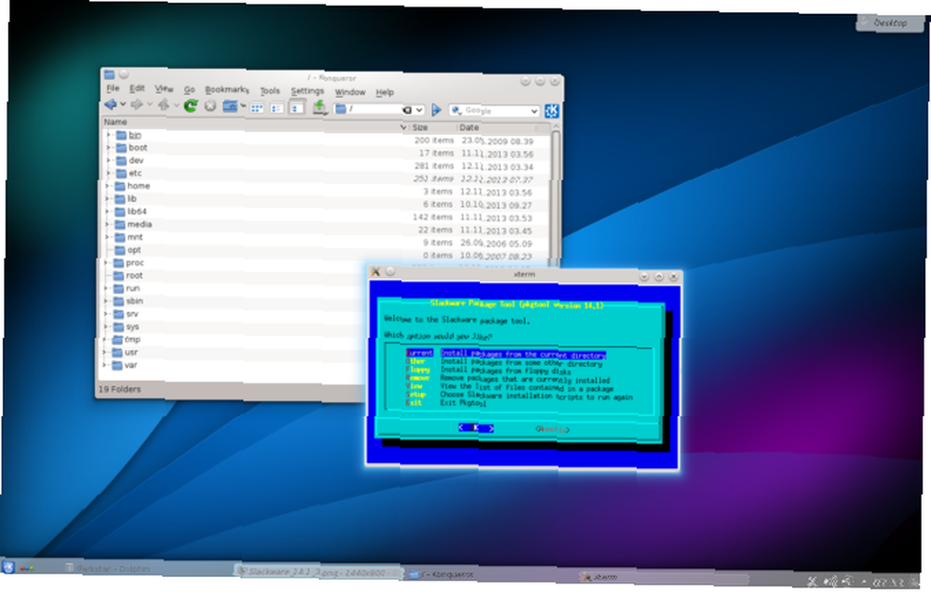Screen dimensions: 931x592
Task: Go up one directory with Up arrow
Action: [163, 105]
